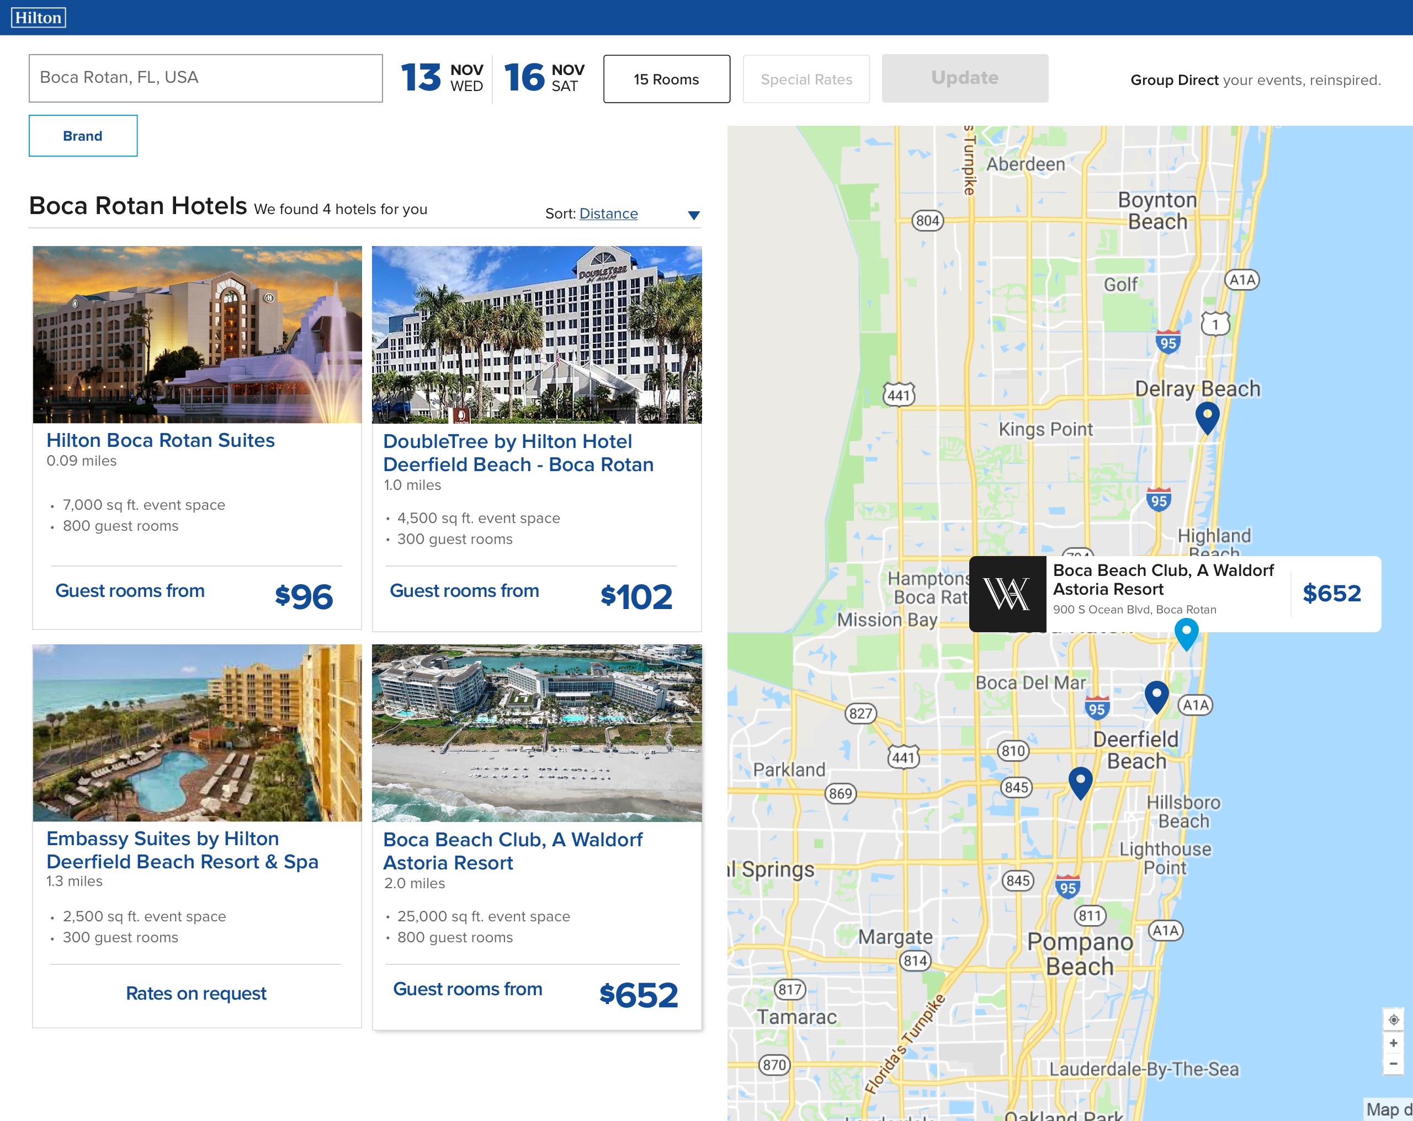Zoom in the map with plus button
The height and width of the screenshot is (1121, 1413).
click(1393, 1042)
